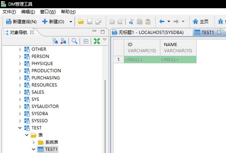Select the SYSSSO schema in tree
The image size is (226, 153).
(40, 121)
